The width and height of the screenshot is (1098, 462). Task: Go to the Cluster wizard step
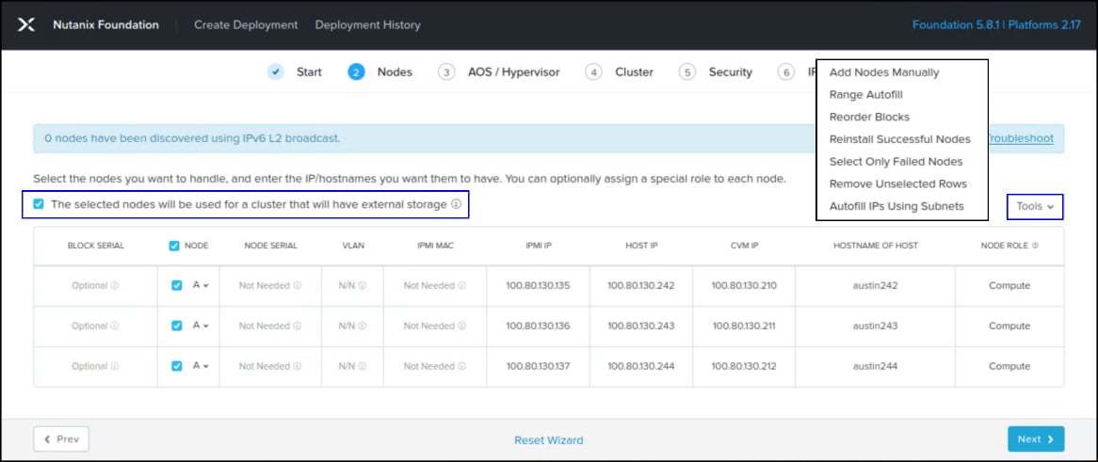[x=635, y=72]
